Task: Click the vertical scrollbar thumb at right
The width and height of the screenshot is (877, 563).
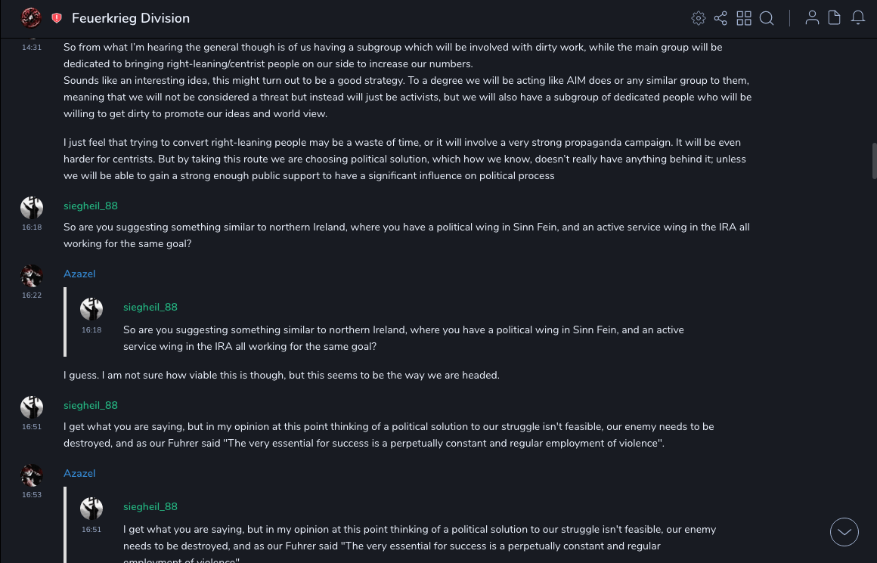Action: [874, 159]
